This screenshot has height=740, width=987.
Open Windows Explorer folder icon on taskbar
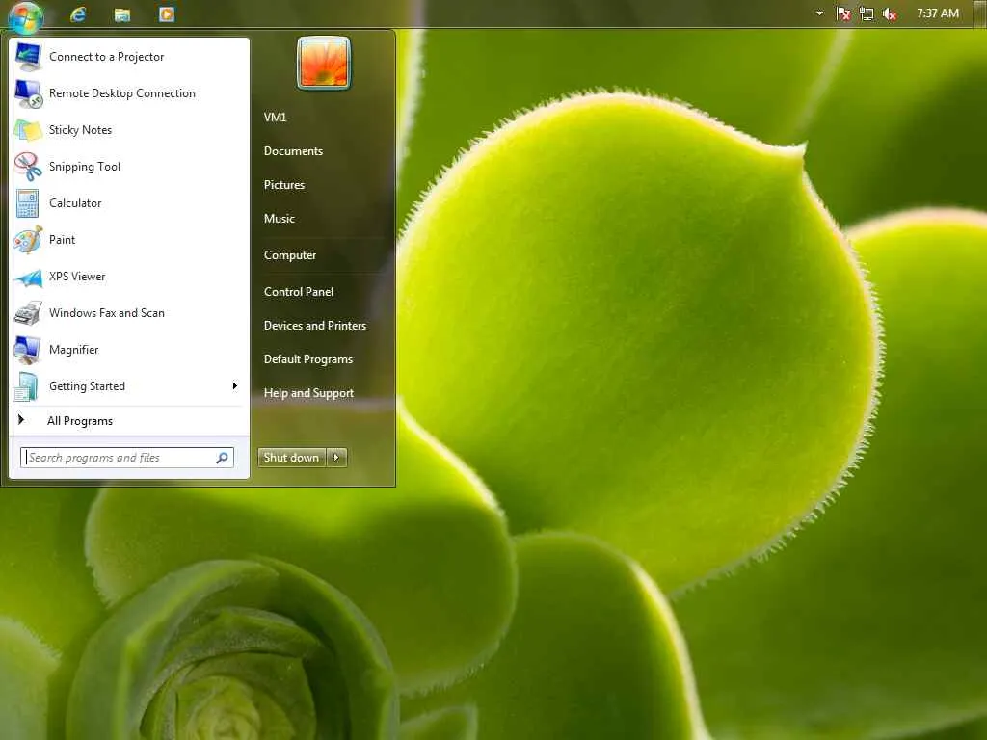click(x=122, y=14)
